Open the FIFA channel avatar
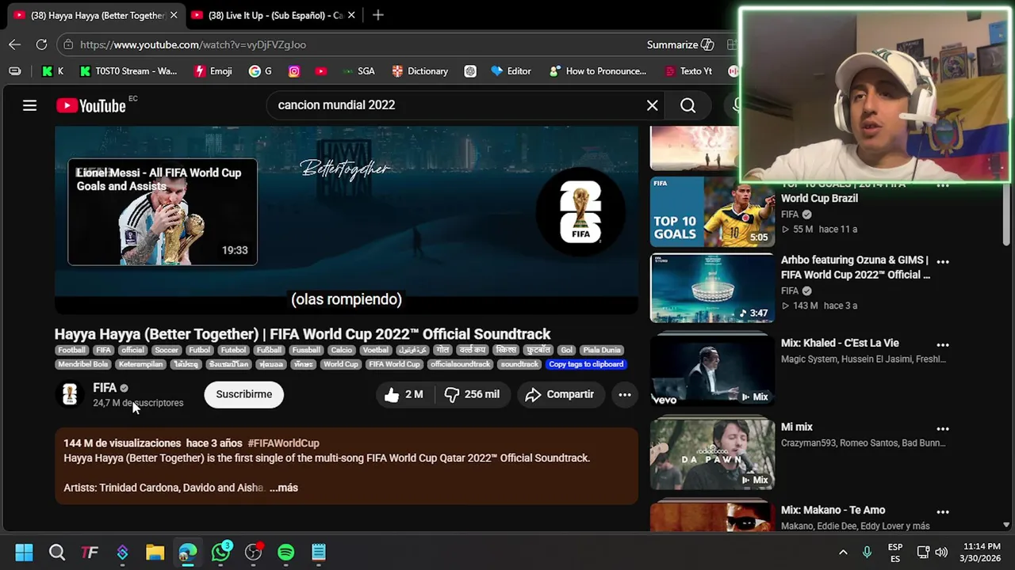The image size is (1015, 570). coord(70,394)
